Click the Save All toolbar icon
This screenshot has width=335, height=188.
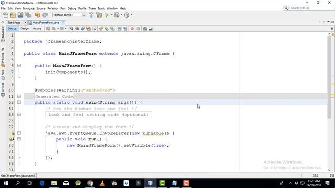coord(28,15)
